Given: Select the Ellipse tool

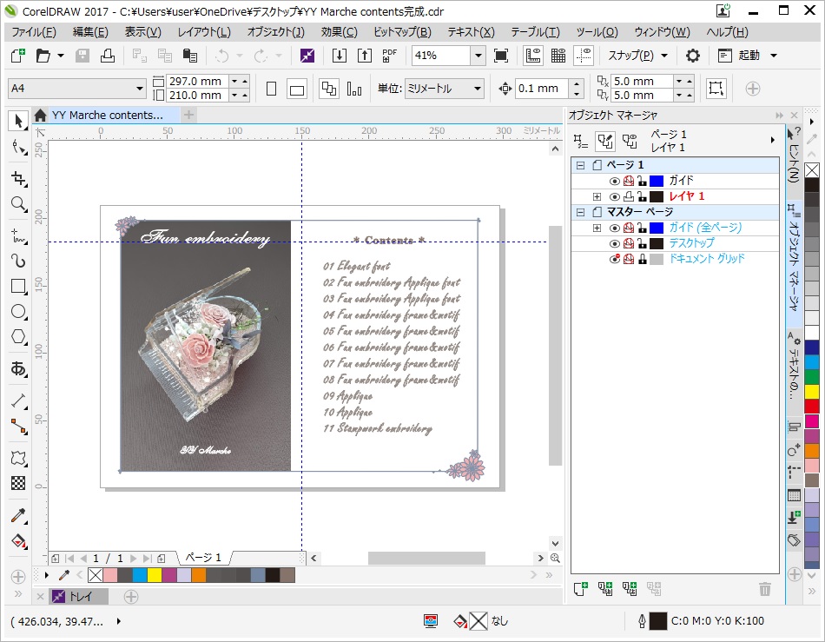Looking at the screenshot, I should pyautogui.click(x=18, y=312).
